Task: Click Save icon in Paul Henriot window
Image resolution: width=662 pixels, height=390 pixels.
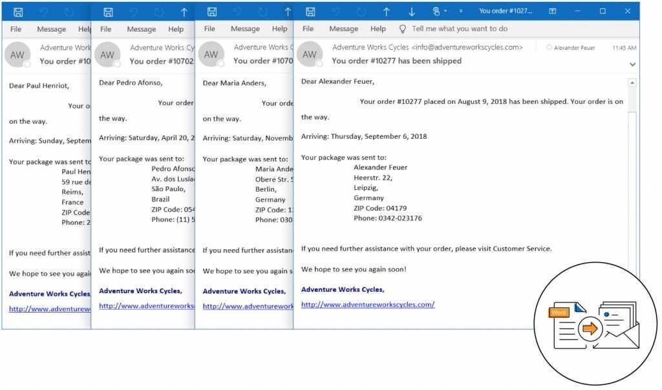Action: click(x=18, y=12)
